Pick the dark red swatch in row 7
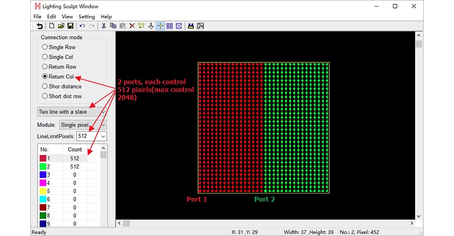The image size is (454, 236). click(43, 207)
